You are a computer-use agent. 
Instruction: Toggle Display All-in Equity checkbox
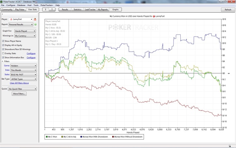[3, 45]
